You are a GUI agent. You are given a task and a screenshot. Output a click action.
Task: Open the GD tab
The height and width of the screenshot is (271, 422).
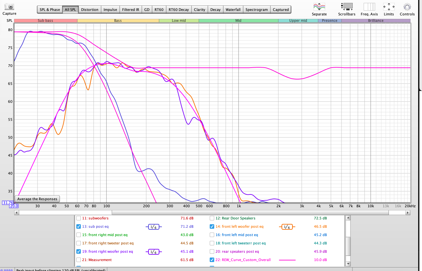(x=147, y=10)
